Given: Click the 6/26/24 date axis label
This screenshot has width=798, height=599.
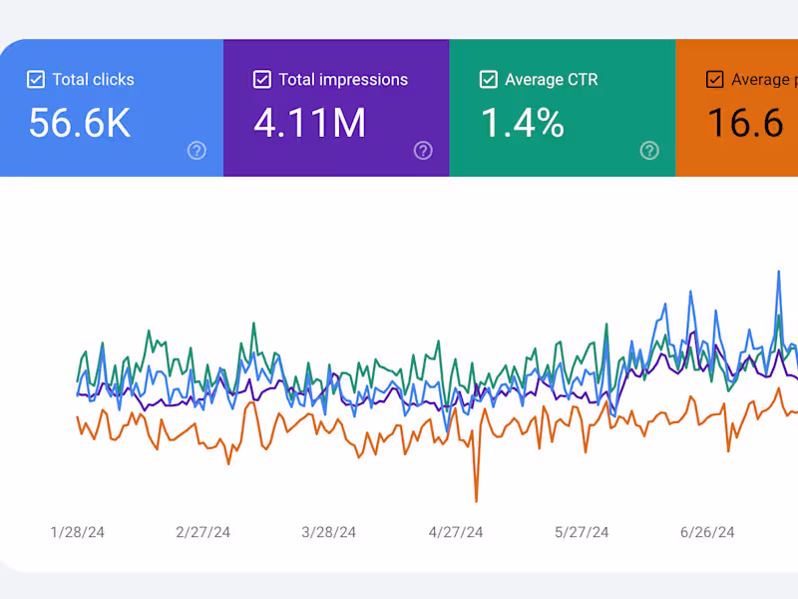Looking at the screenshot, I should pyautogui.click(x=707, y=532).
